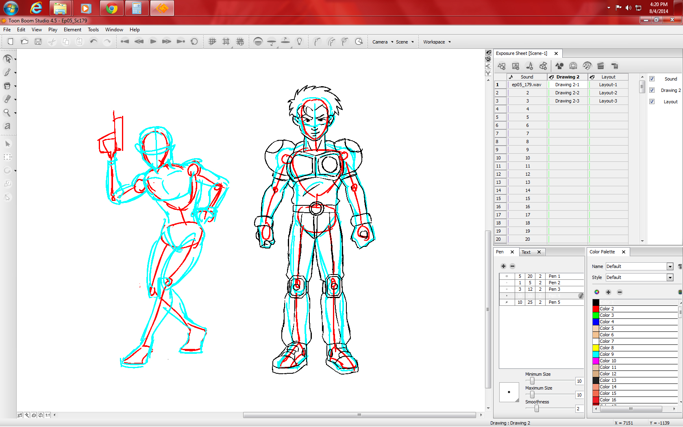Open the palette Style combo box
This screenshot has height=427, width=683.
pos(670,277)
